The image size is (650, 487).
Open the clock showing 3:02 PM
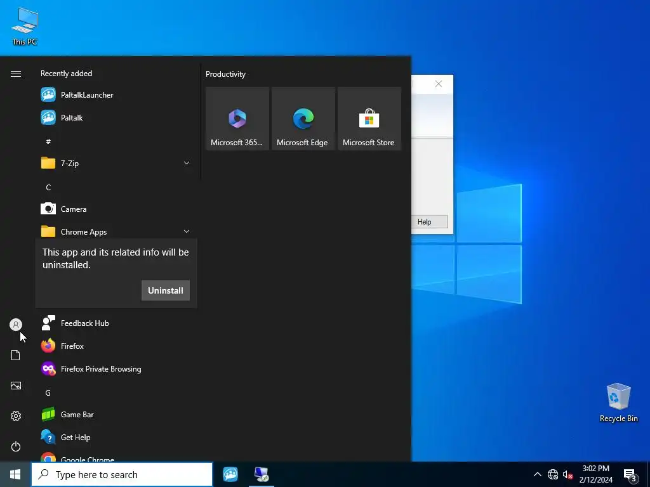pos(595,474)
